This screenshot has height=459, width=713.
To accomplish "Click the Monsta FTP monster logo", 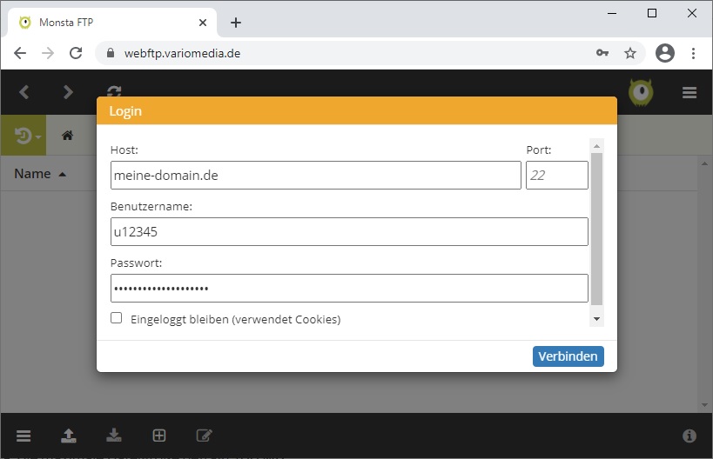I will [641, 92].
